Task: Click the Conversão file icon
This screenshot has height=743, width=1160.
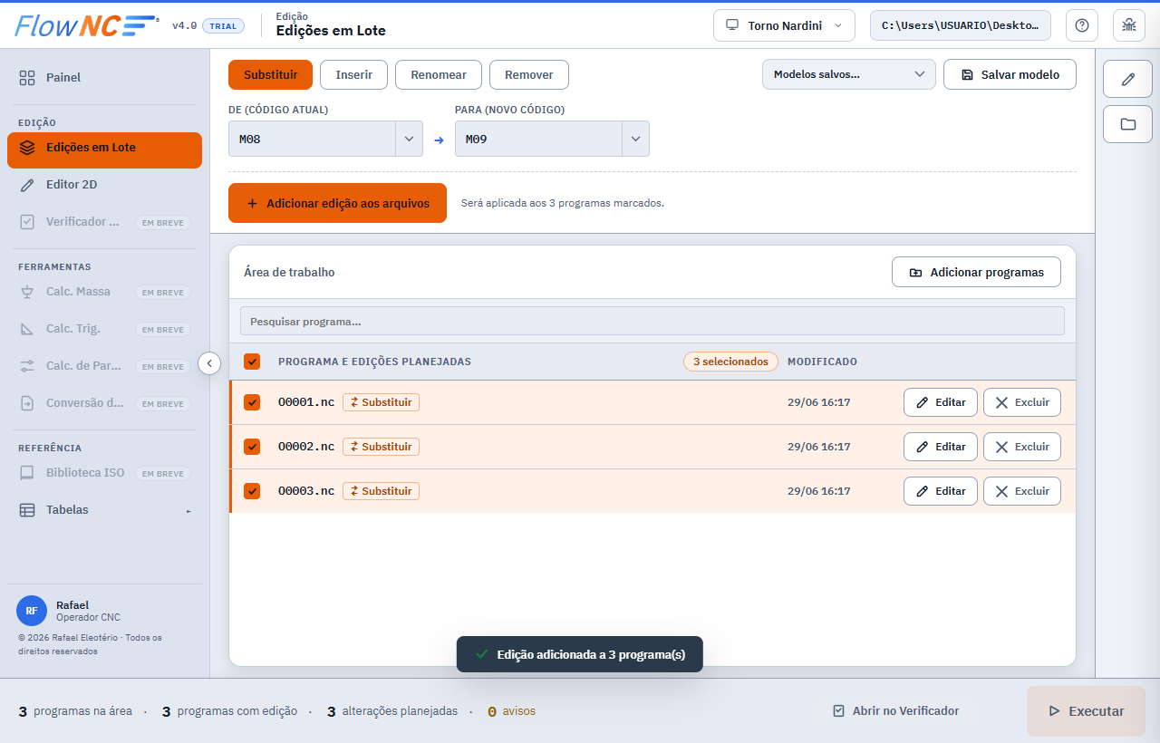Action: click(27, 403)
